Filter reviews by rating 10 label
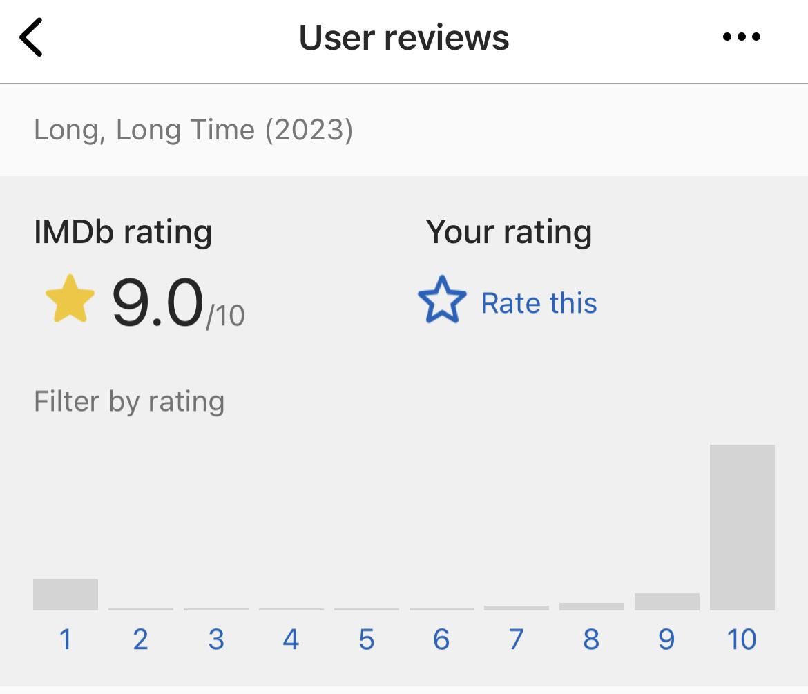Viewport: 808px width, 694px height. [x=742, y=639]
